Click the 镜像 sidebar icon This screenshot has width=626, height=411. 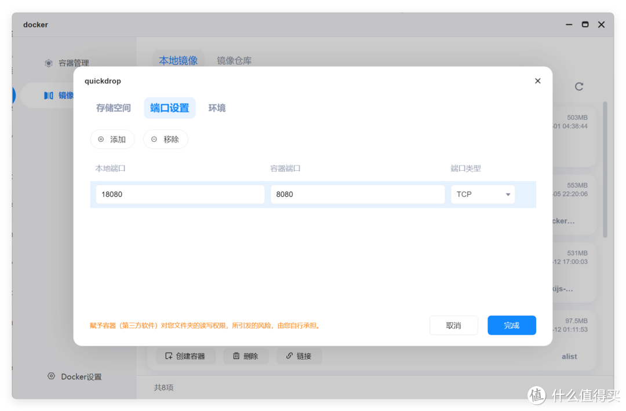pyautogui.click(x=49, y=95)
